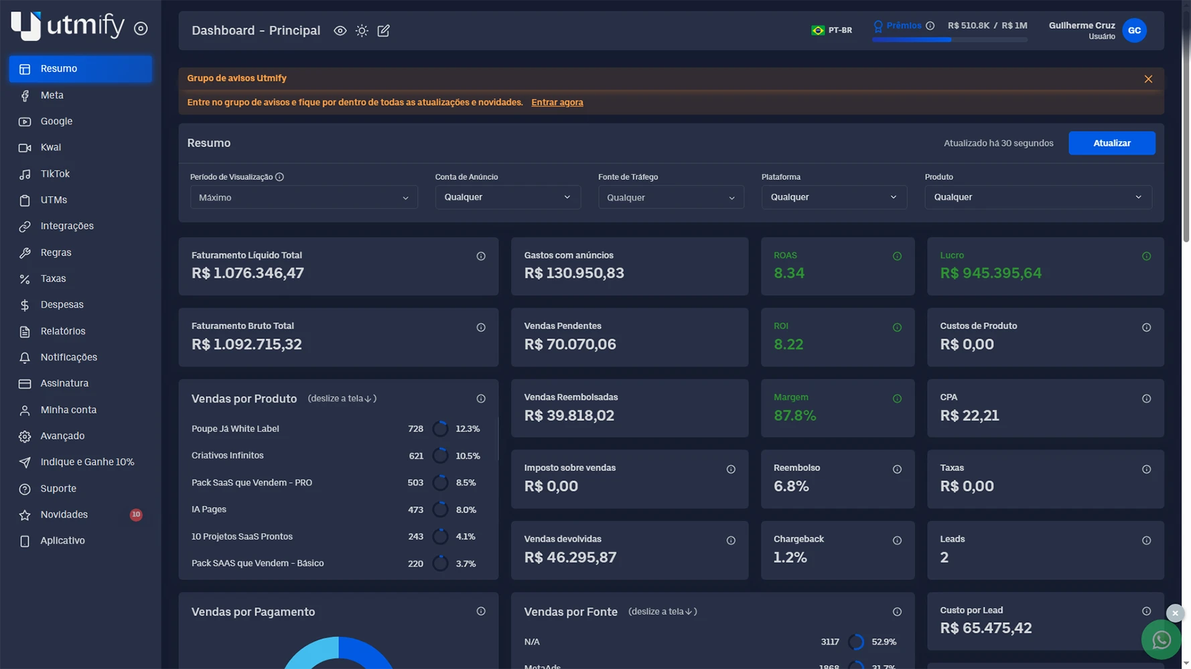Close the Utmify notice banner
Screen dimensions: 1191x669
1148,79
